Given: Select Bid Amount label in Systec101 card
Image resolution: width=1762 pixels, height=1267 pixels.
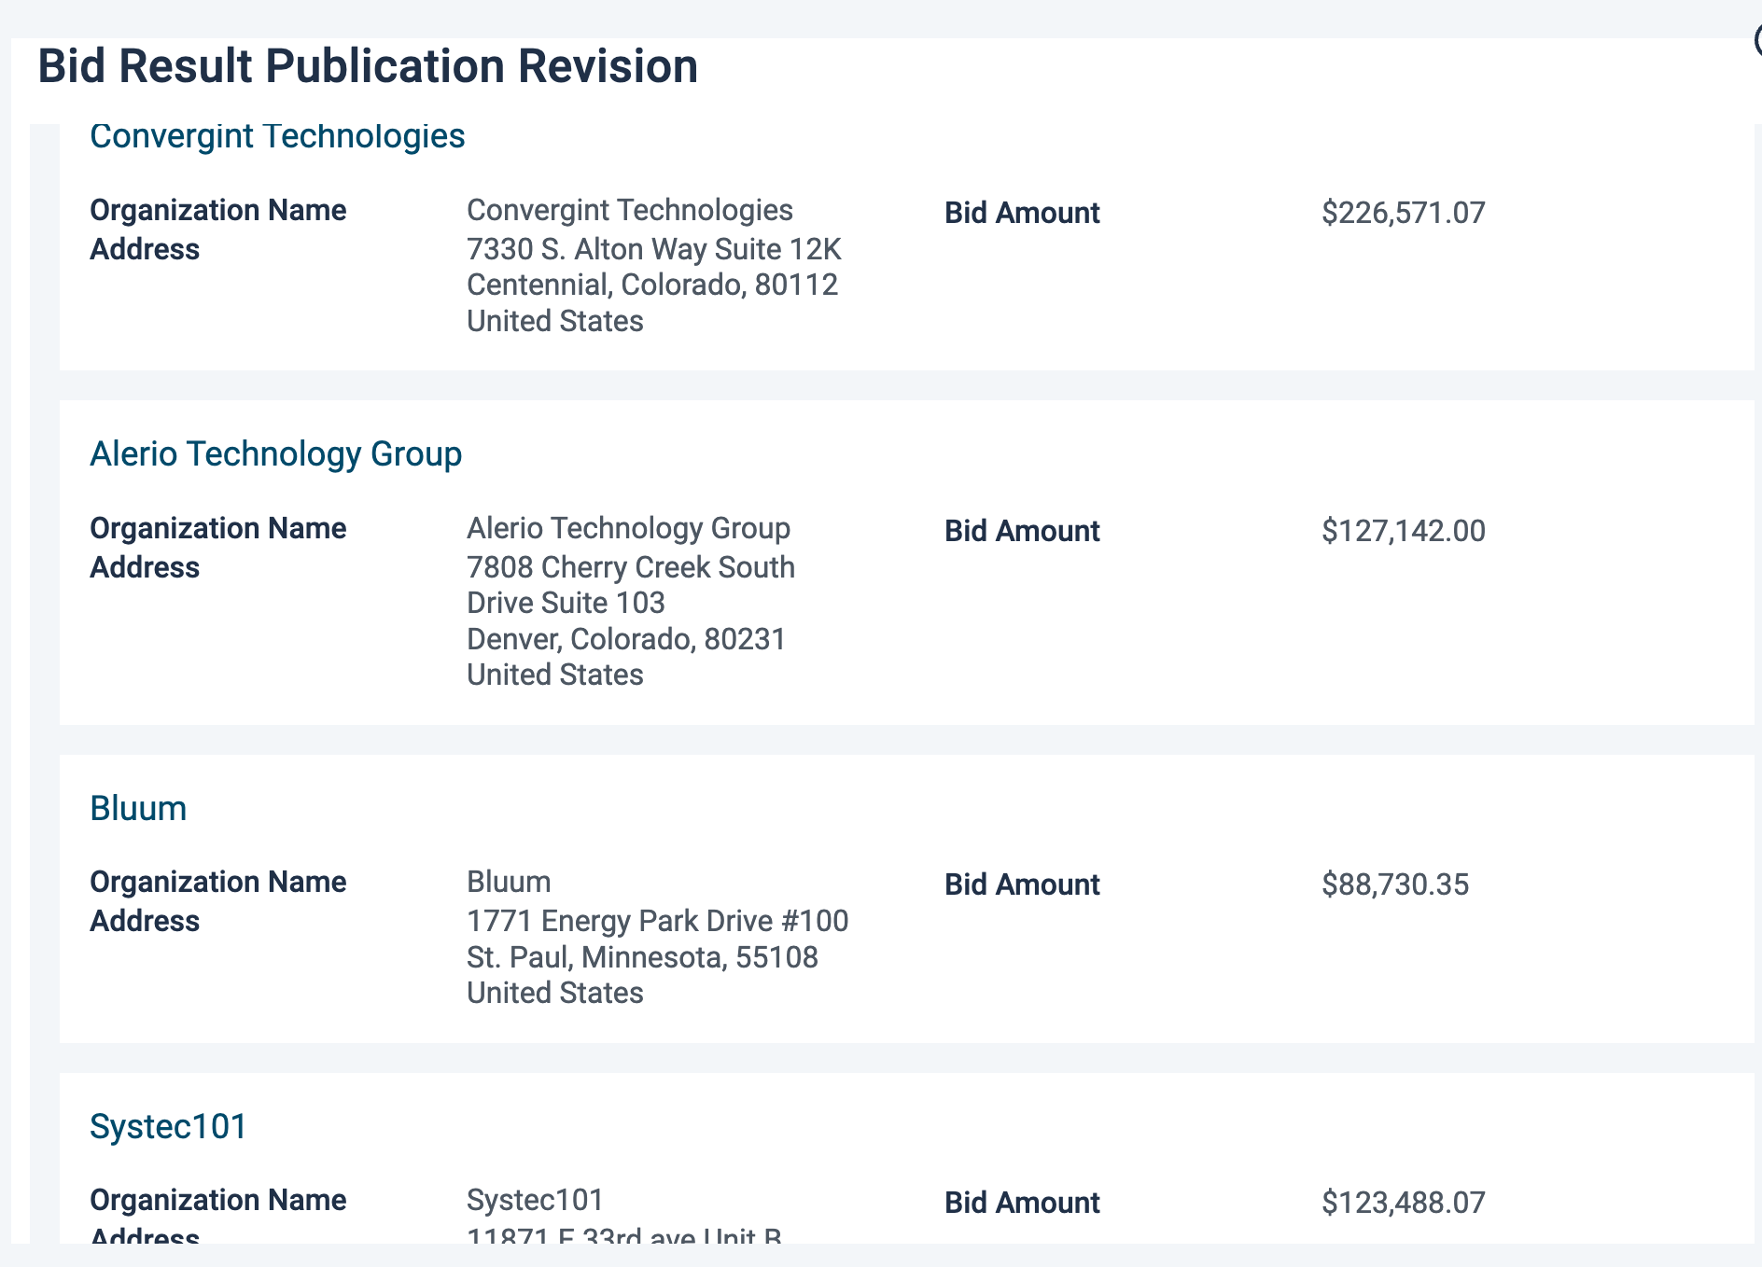Looking at the screenshot, I should 1022,1203.
